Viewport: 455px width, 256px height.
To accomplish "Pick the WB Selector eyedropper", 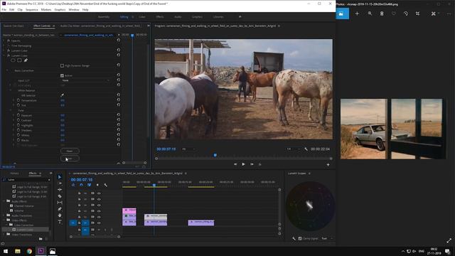I will [x=62, y=95].
